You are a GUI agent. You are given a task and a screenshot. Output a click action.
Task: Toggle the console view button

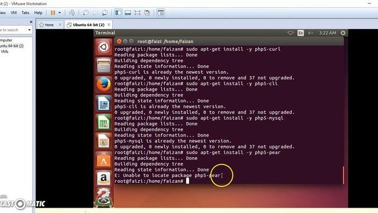[x=161, y=13]
